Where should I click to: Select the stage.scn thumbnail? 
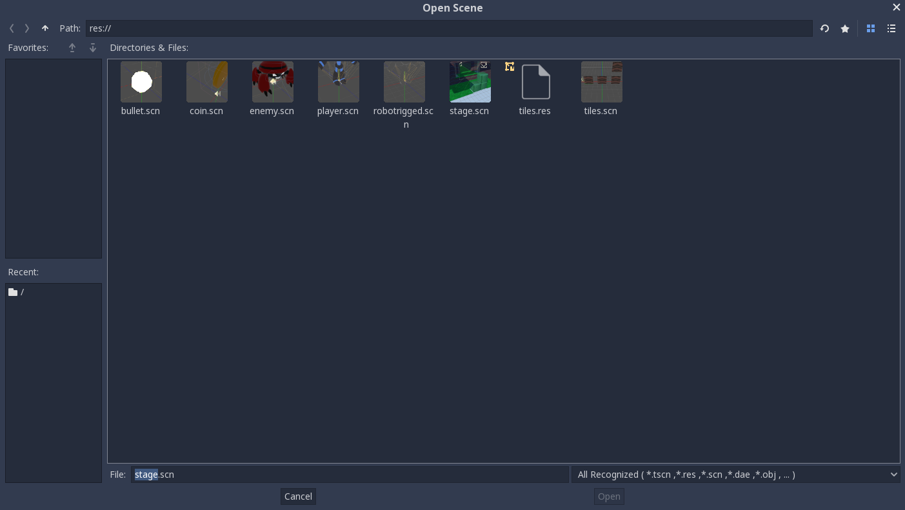(470, 82)
